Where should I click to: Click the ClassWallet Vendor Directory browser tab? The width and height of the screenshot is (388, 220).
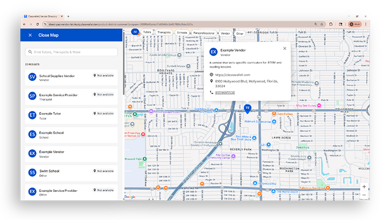point(43,16)
